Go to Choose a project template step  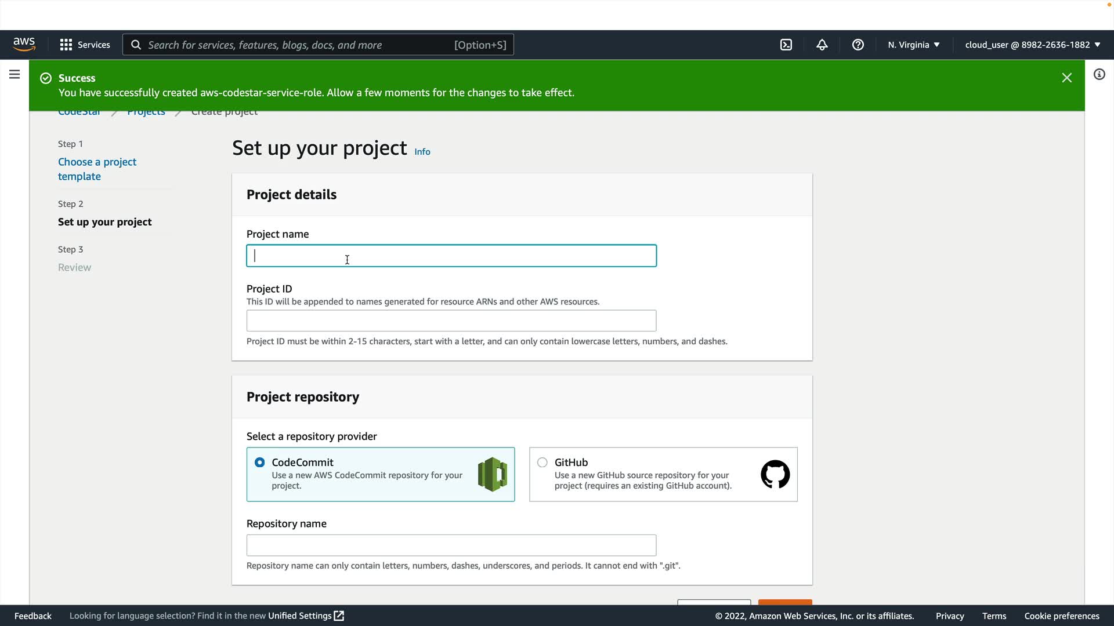[x=97, y=169]
